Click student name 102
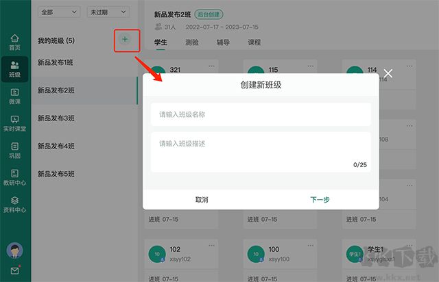Screen dimensions: 439x282 point(175,249)
